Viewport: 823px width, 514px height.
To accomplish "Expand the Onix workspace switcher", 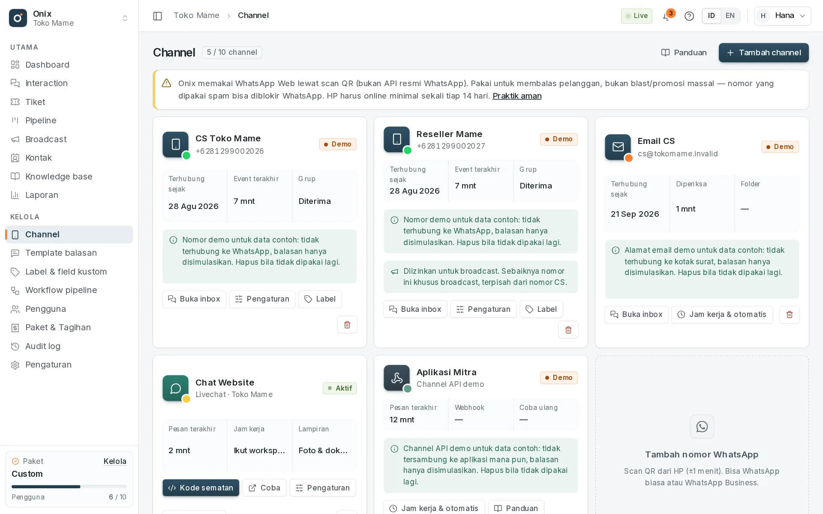I will [x=125, y=18].
